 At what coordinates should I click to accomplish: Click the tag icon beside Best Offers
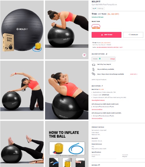point(102,86)
